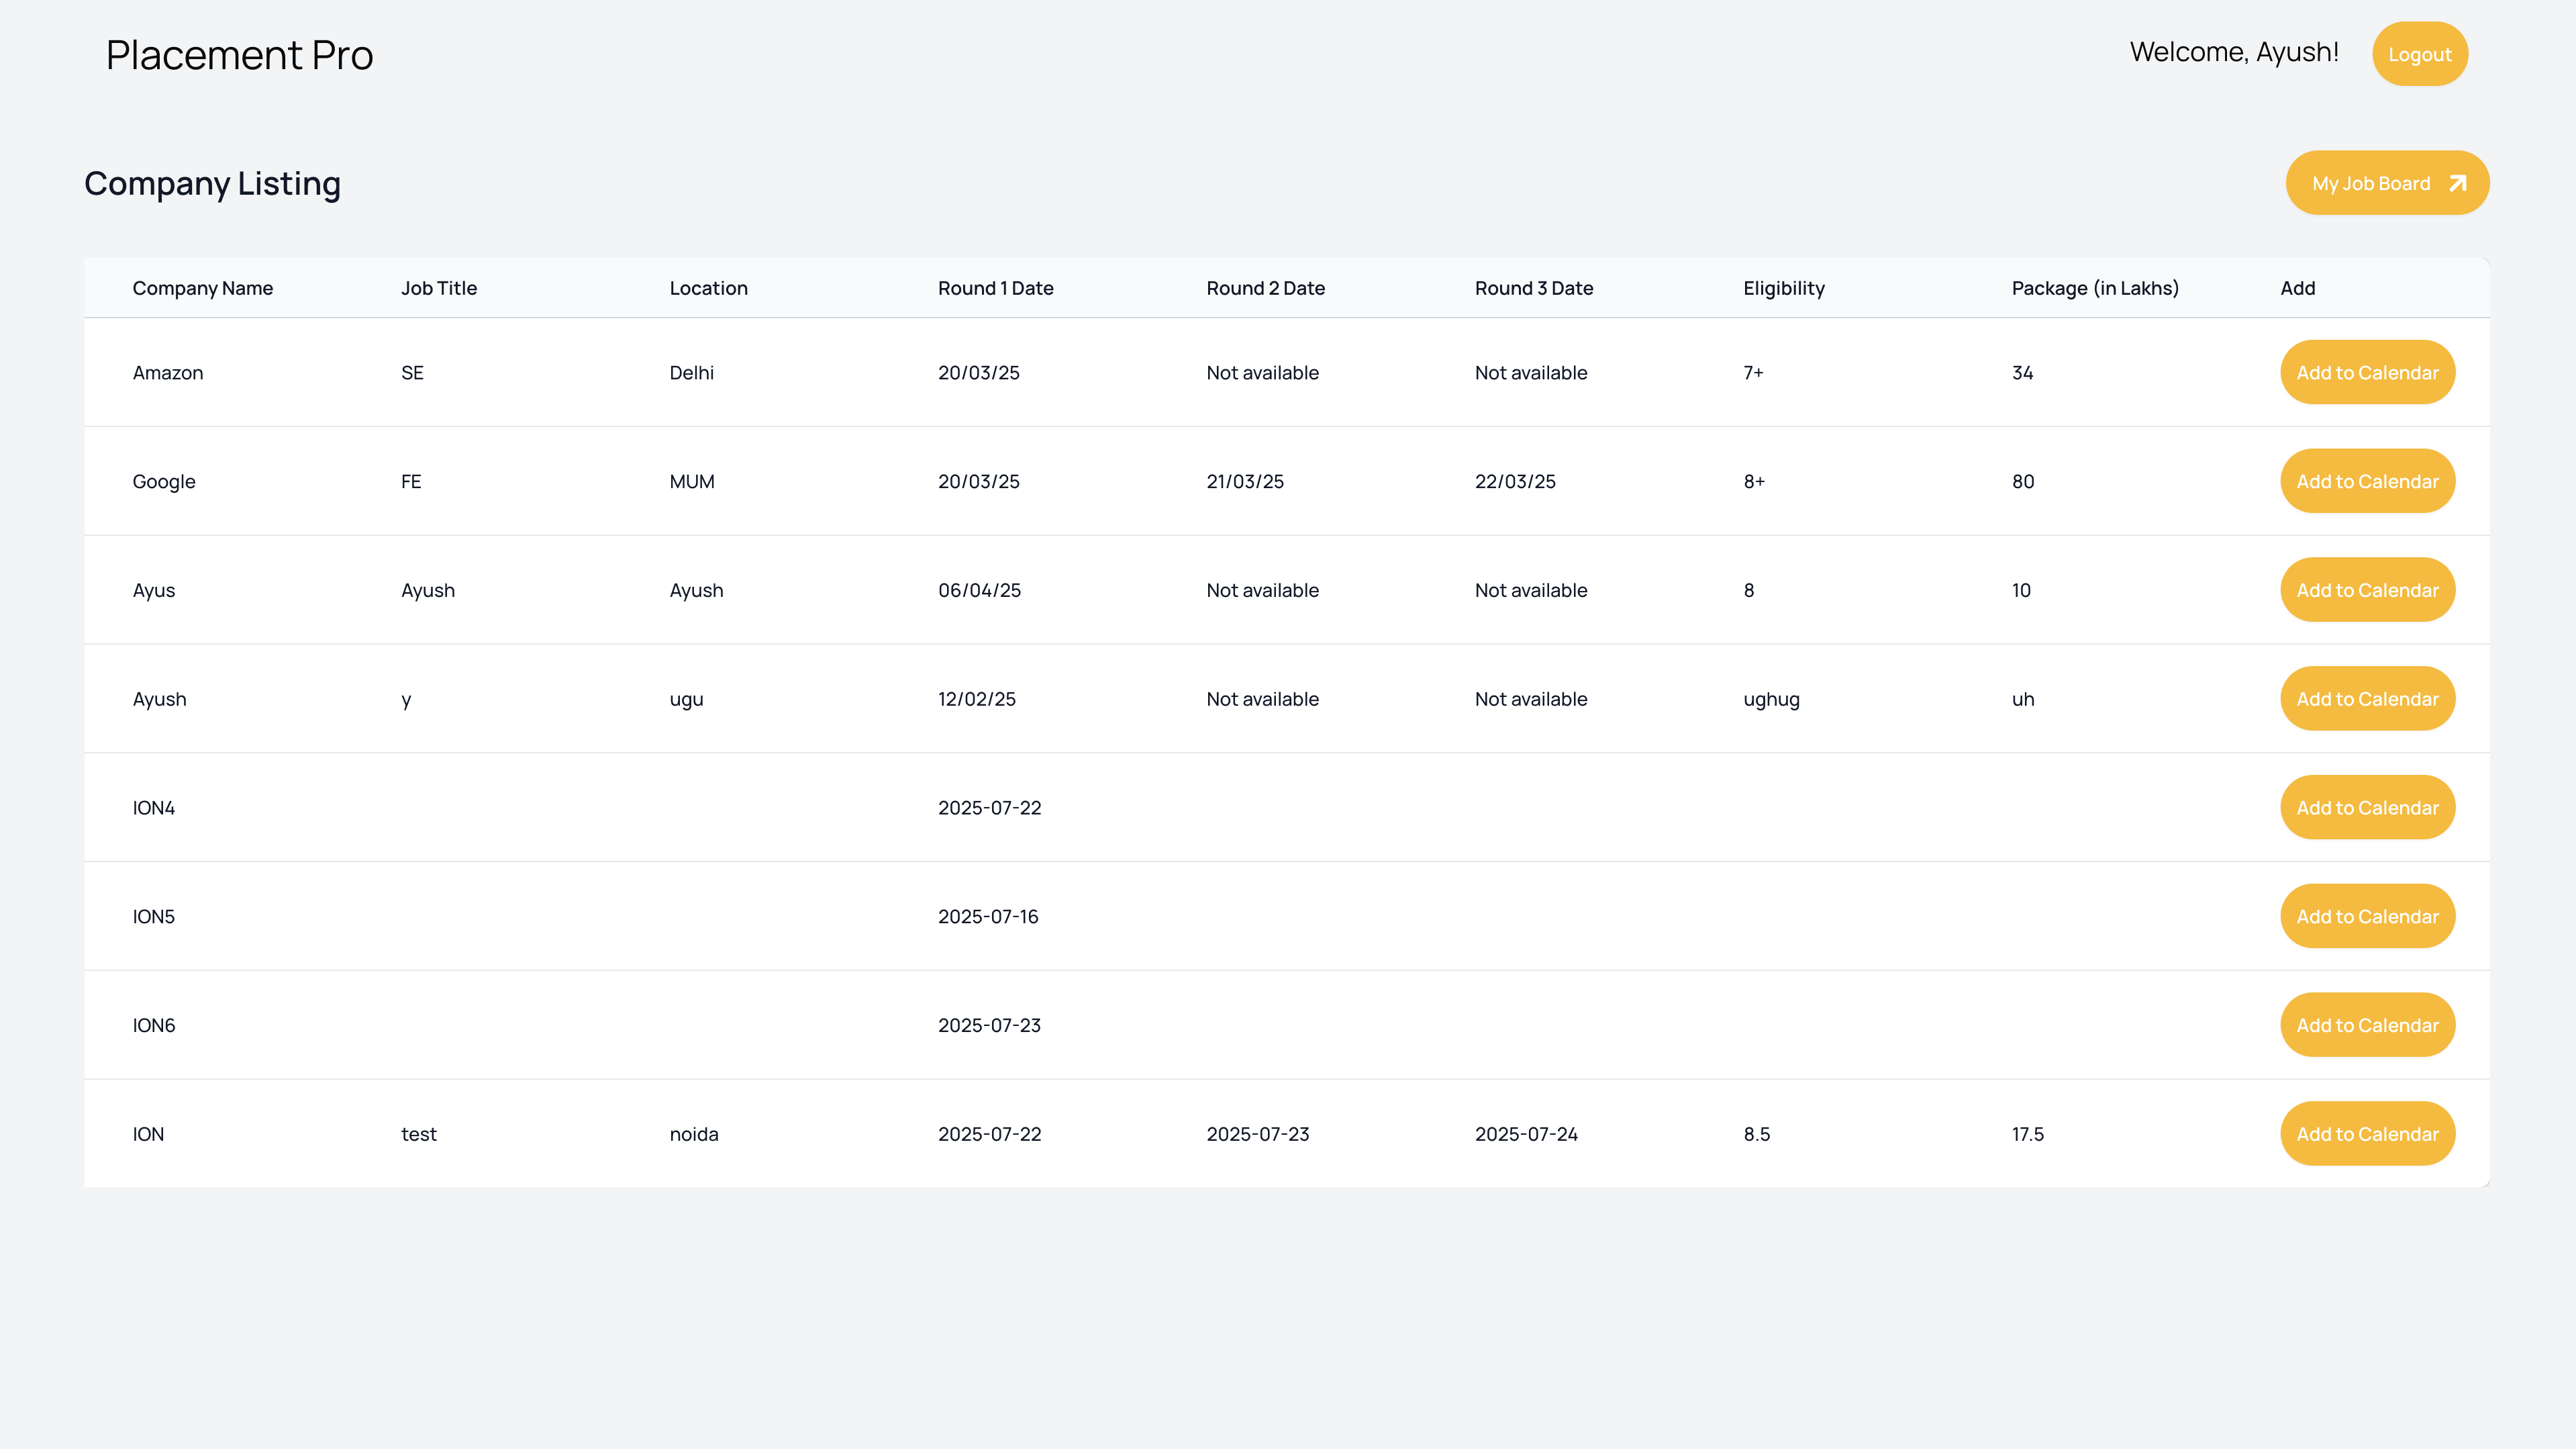This screenshot has height=1449, width=2576.
Task: Log out using the Logout button
Action: [2419, 54]
